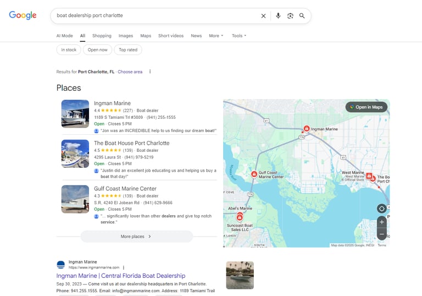The height and width of the screenshot is (296, 422).
Task: Open The Boat House Port Charlotte thumbnail
Action: pyautogui.click(x=75, y=154)
